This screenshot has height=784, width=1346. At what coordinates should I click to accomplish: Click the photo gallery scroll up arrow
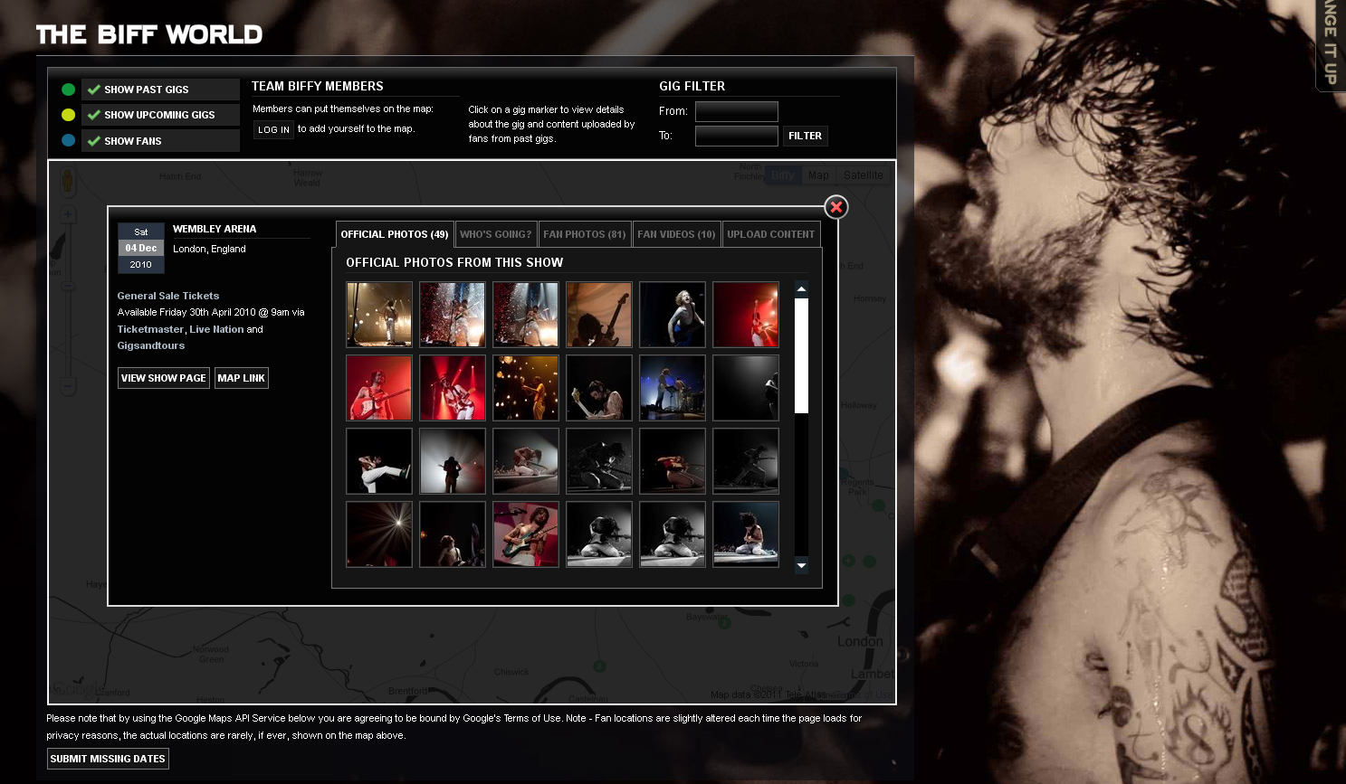pos(801,288)
